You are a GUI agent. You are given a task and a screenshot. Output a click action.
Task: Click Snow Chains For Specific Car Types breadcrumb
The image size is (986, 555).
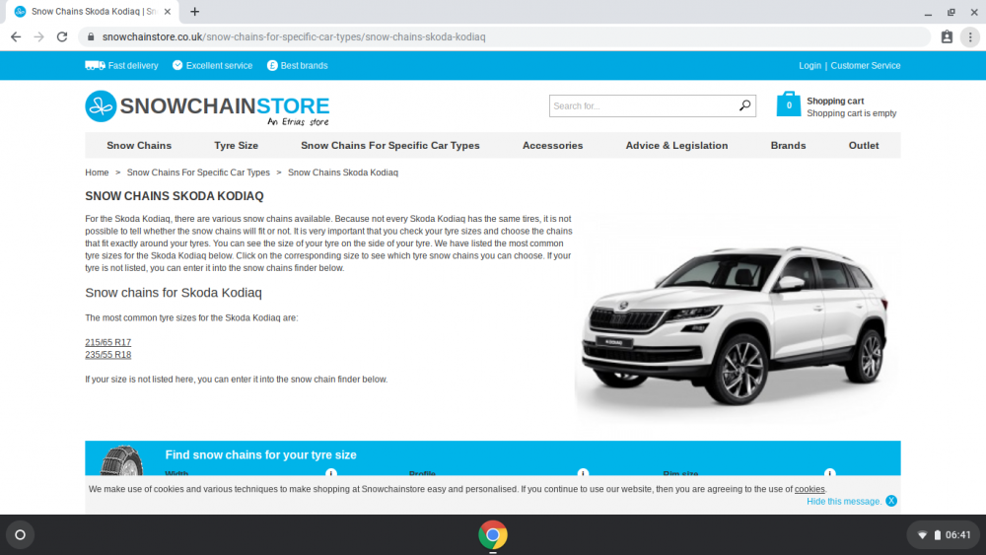(x=198, y=173)
